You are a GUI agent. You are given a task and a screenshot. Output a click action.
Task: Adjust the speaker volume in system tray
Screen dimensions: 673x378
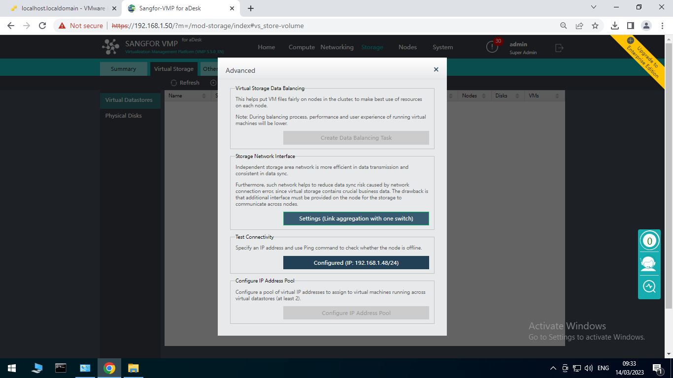pyautogui.click(x=589, y=368)
